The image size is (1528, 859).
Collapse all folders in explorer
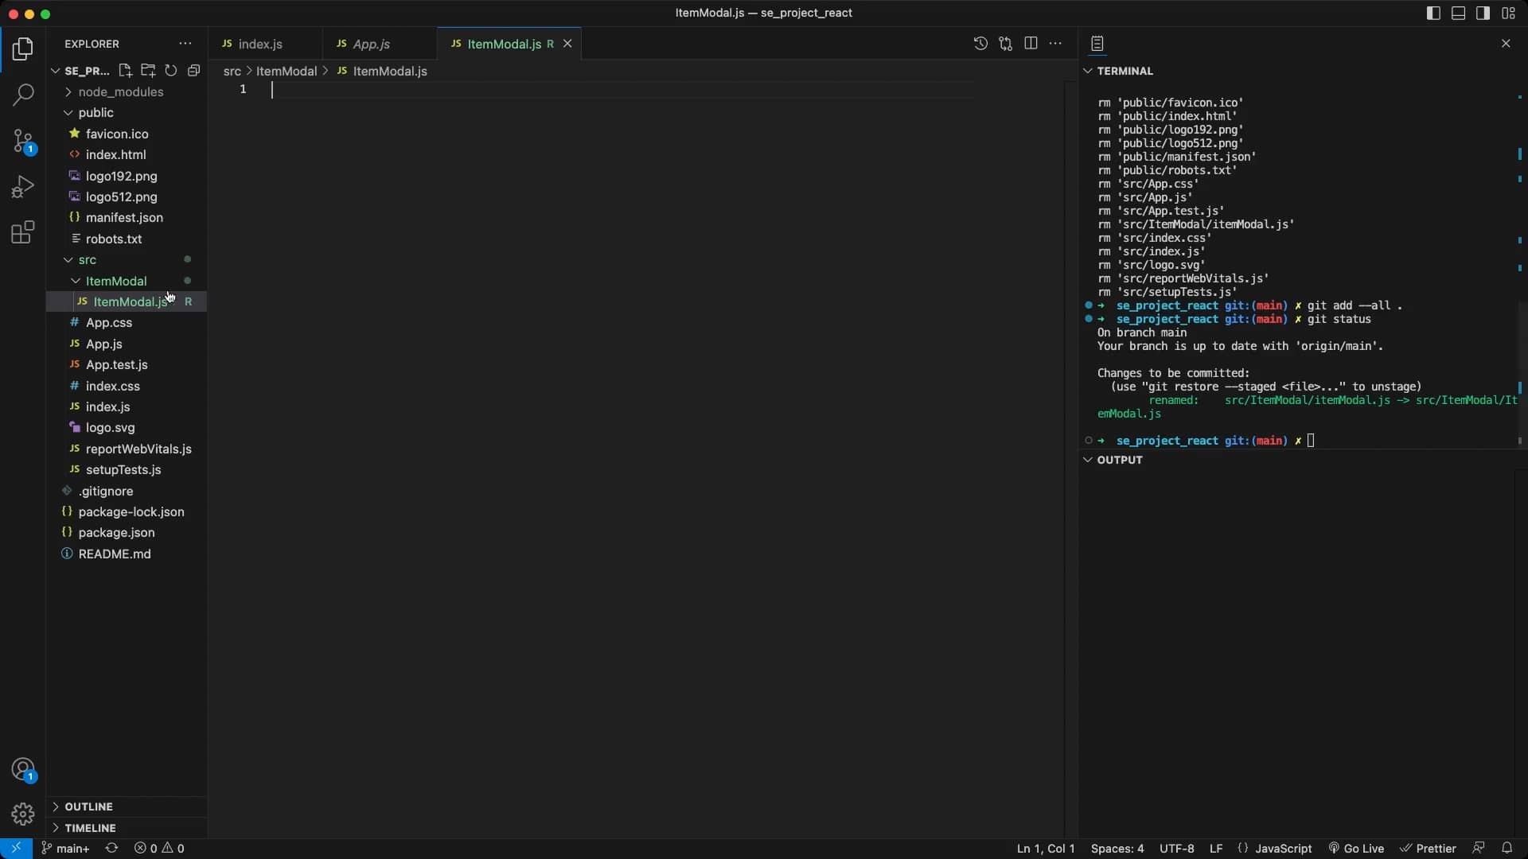[x=193, y=71]
